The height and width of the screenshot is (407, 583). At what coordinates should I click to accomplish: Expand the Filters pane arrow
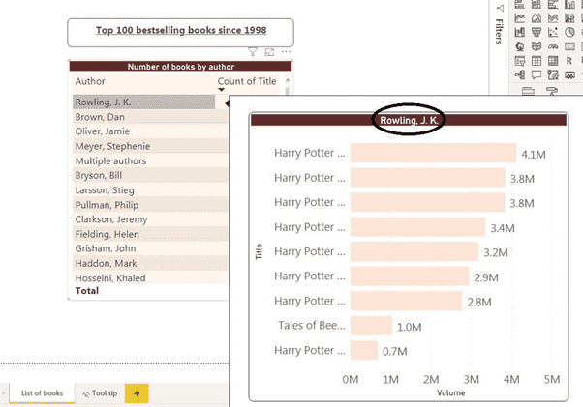coord(501,8)
